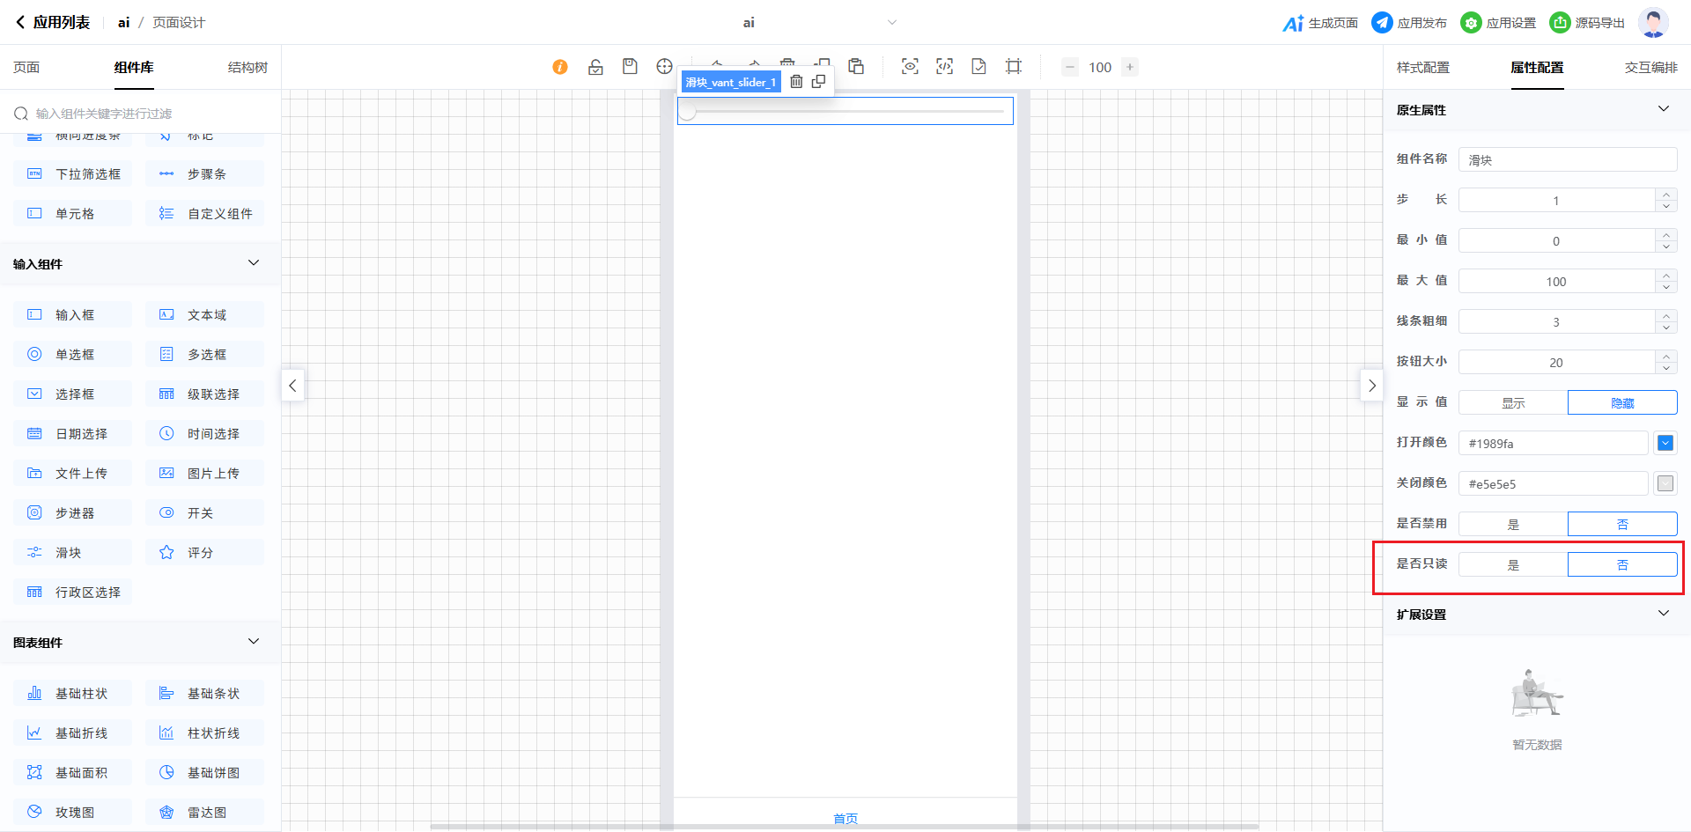
Task: Open the 打开颜色 blue color swatch
Action: coord(1665,443)
